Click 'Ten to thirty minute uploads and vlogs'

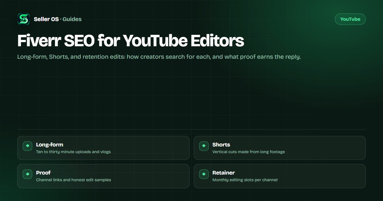tap(73, 152)
